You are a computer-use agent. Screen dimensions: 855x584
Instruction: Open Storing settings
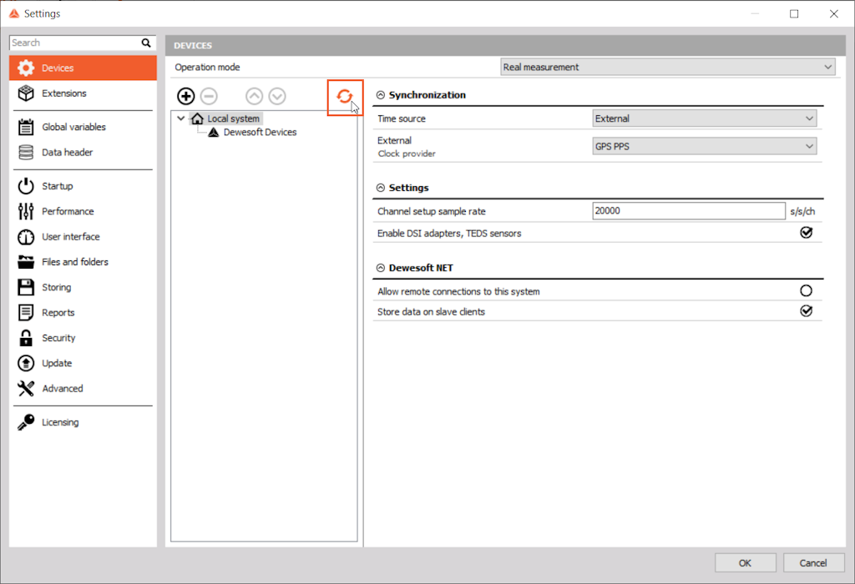pyautogui.click(x=83, y=287)
